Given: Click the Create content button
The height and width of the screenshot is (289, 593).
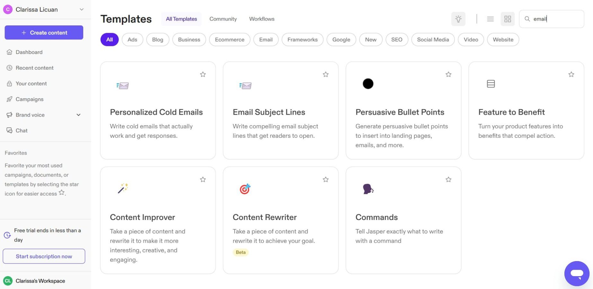Looking at the screenshot, I should pos(44,32).
